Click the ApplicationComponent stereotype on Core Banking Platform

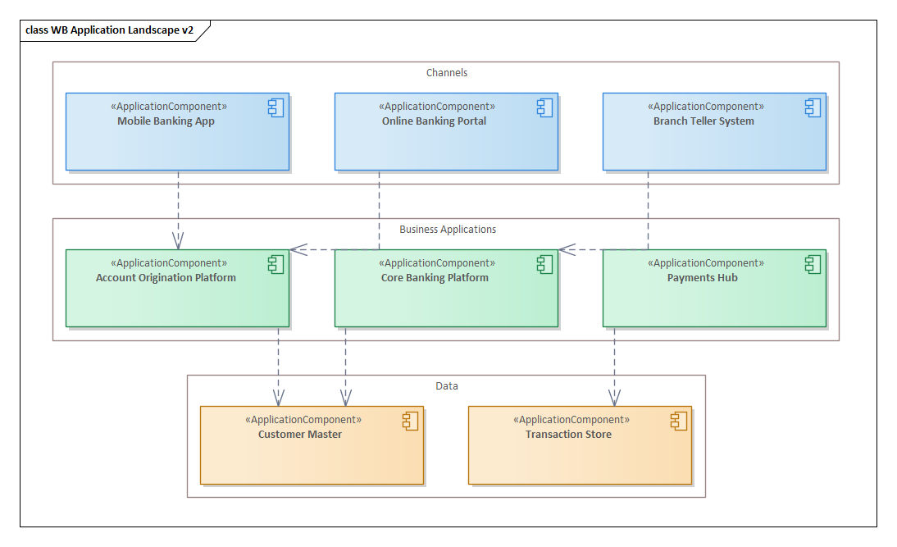[x=437, y=263]
